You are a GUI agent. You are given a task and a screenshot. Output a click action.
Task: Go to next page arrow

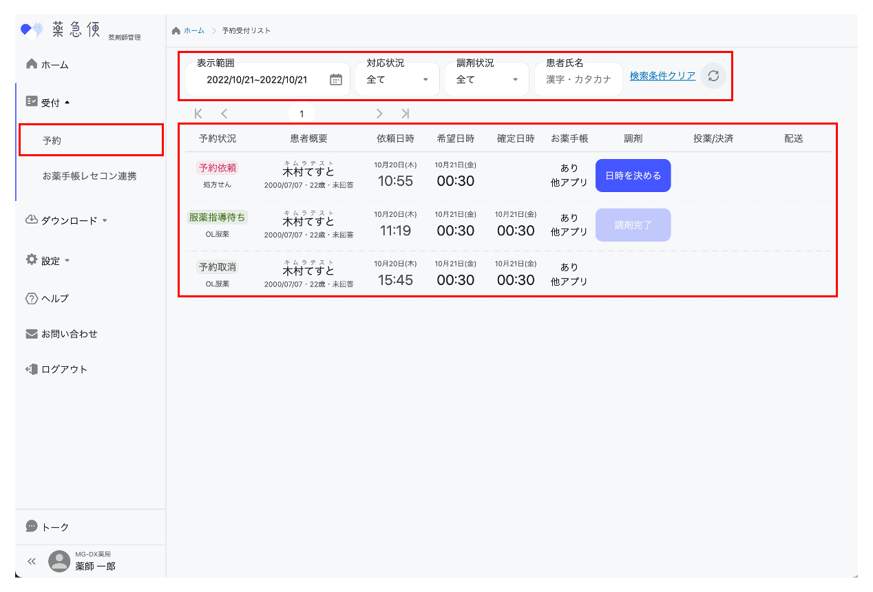click(379, 114)
